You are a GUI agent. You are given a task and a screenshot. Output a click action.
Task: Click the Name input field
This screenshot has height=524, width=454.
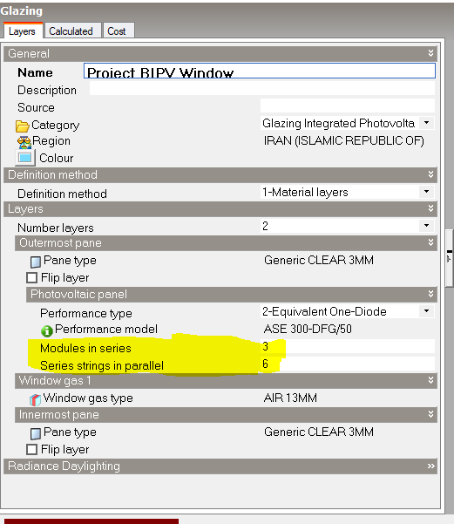(260, 71)
